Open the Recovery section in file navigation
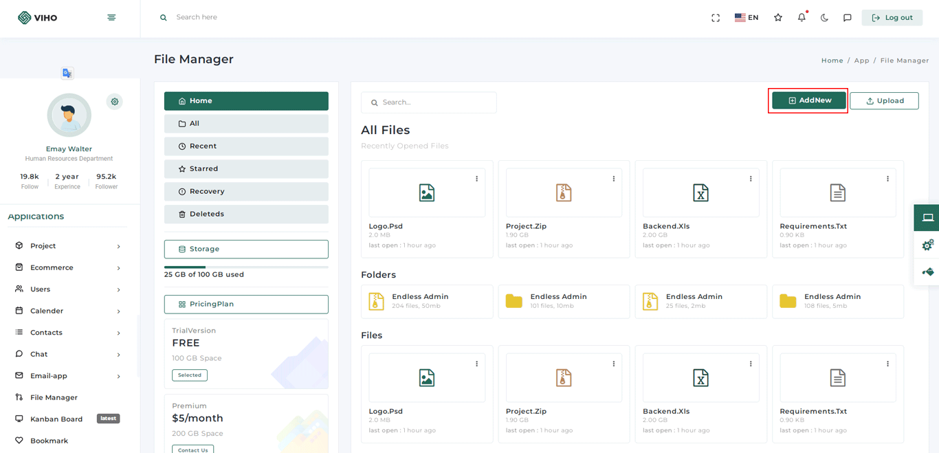Viewport: 939px width, 453px height. pyautogui.click(x=246, y=192)
